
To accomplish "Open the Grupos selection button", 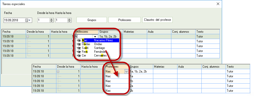I will (92, 20).
